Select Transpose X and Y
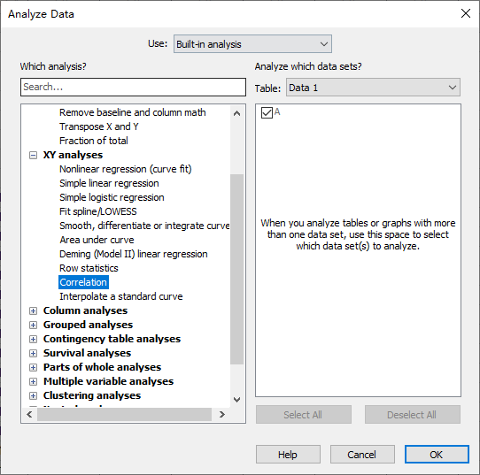The width and height of the screenshot is (480, 475). 99,126
